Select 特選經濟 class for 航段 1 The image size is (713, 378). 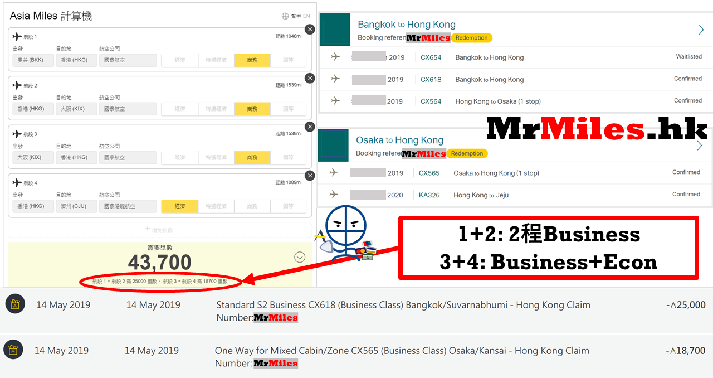pos(216,60)
